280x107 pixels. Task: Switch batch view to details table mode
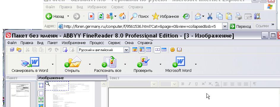(164, 50)
